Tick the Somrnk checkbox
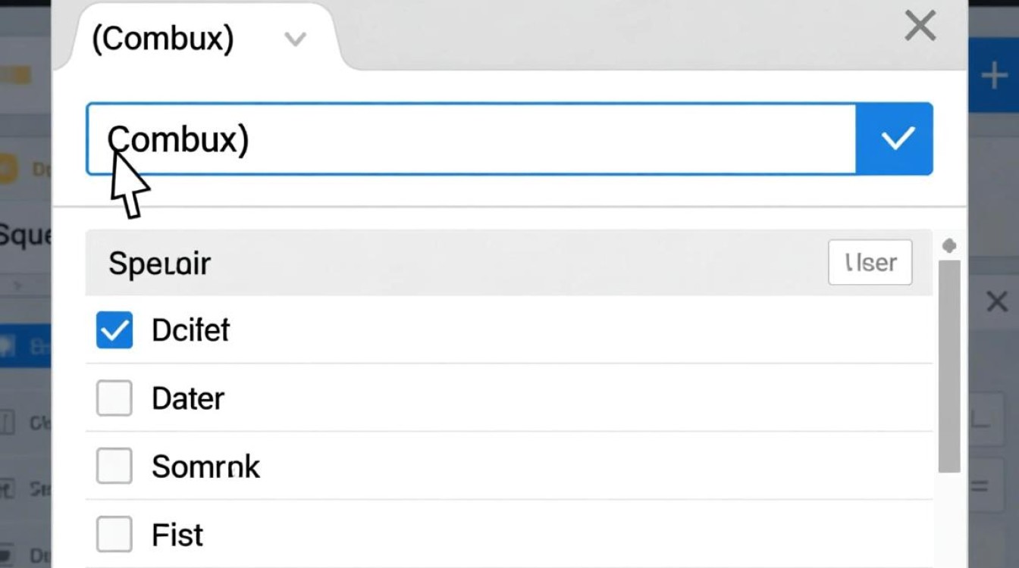 click(114, 466)
